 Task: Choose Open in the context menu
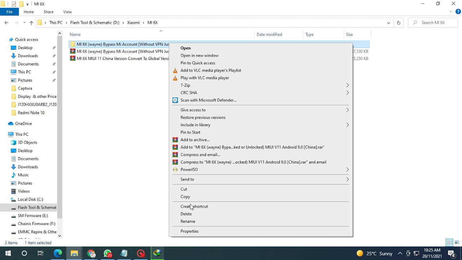coord(186,48)
